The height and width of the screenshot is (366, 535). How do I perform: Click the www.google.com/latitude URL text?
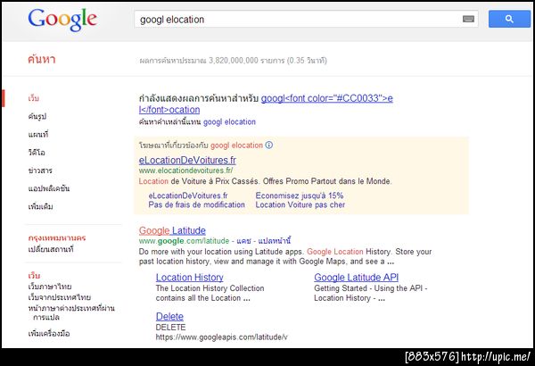tap(184, 241)
